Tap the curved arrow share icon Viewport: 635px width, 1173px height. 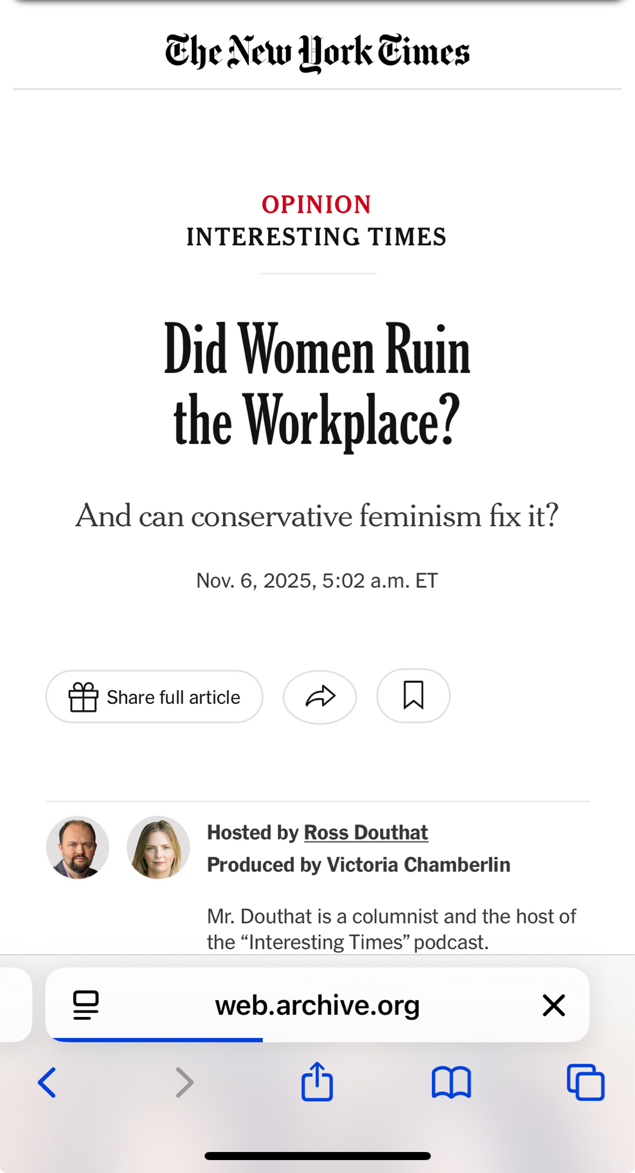coord(320,697)
